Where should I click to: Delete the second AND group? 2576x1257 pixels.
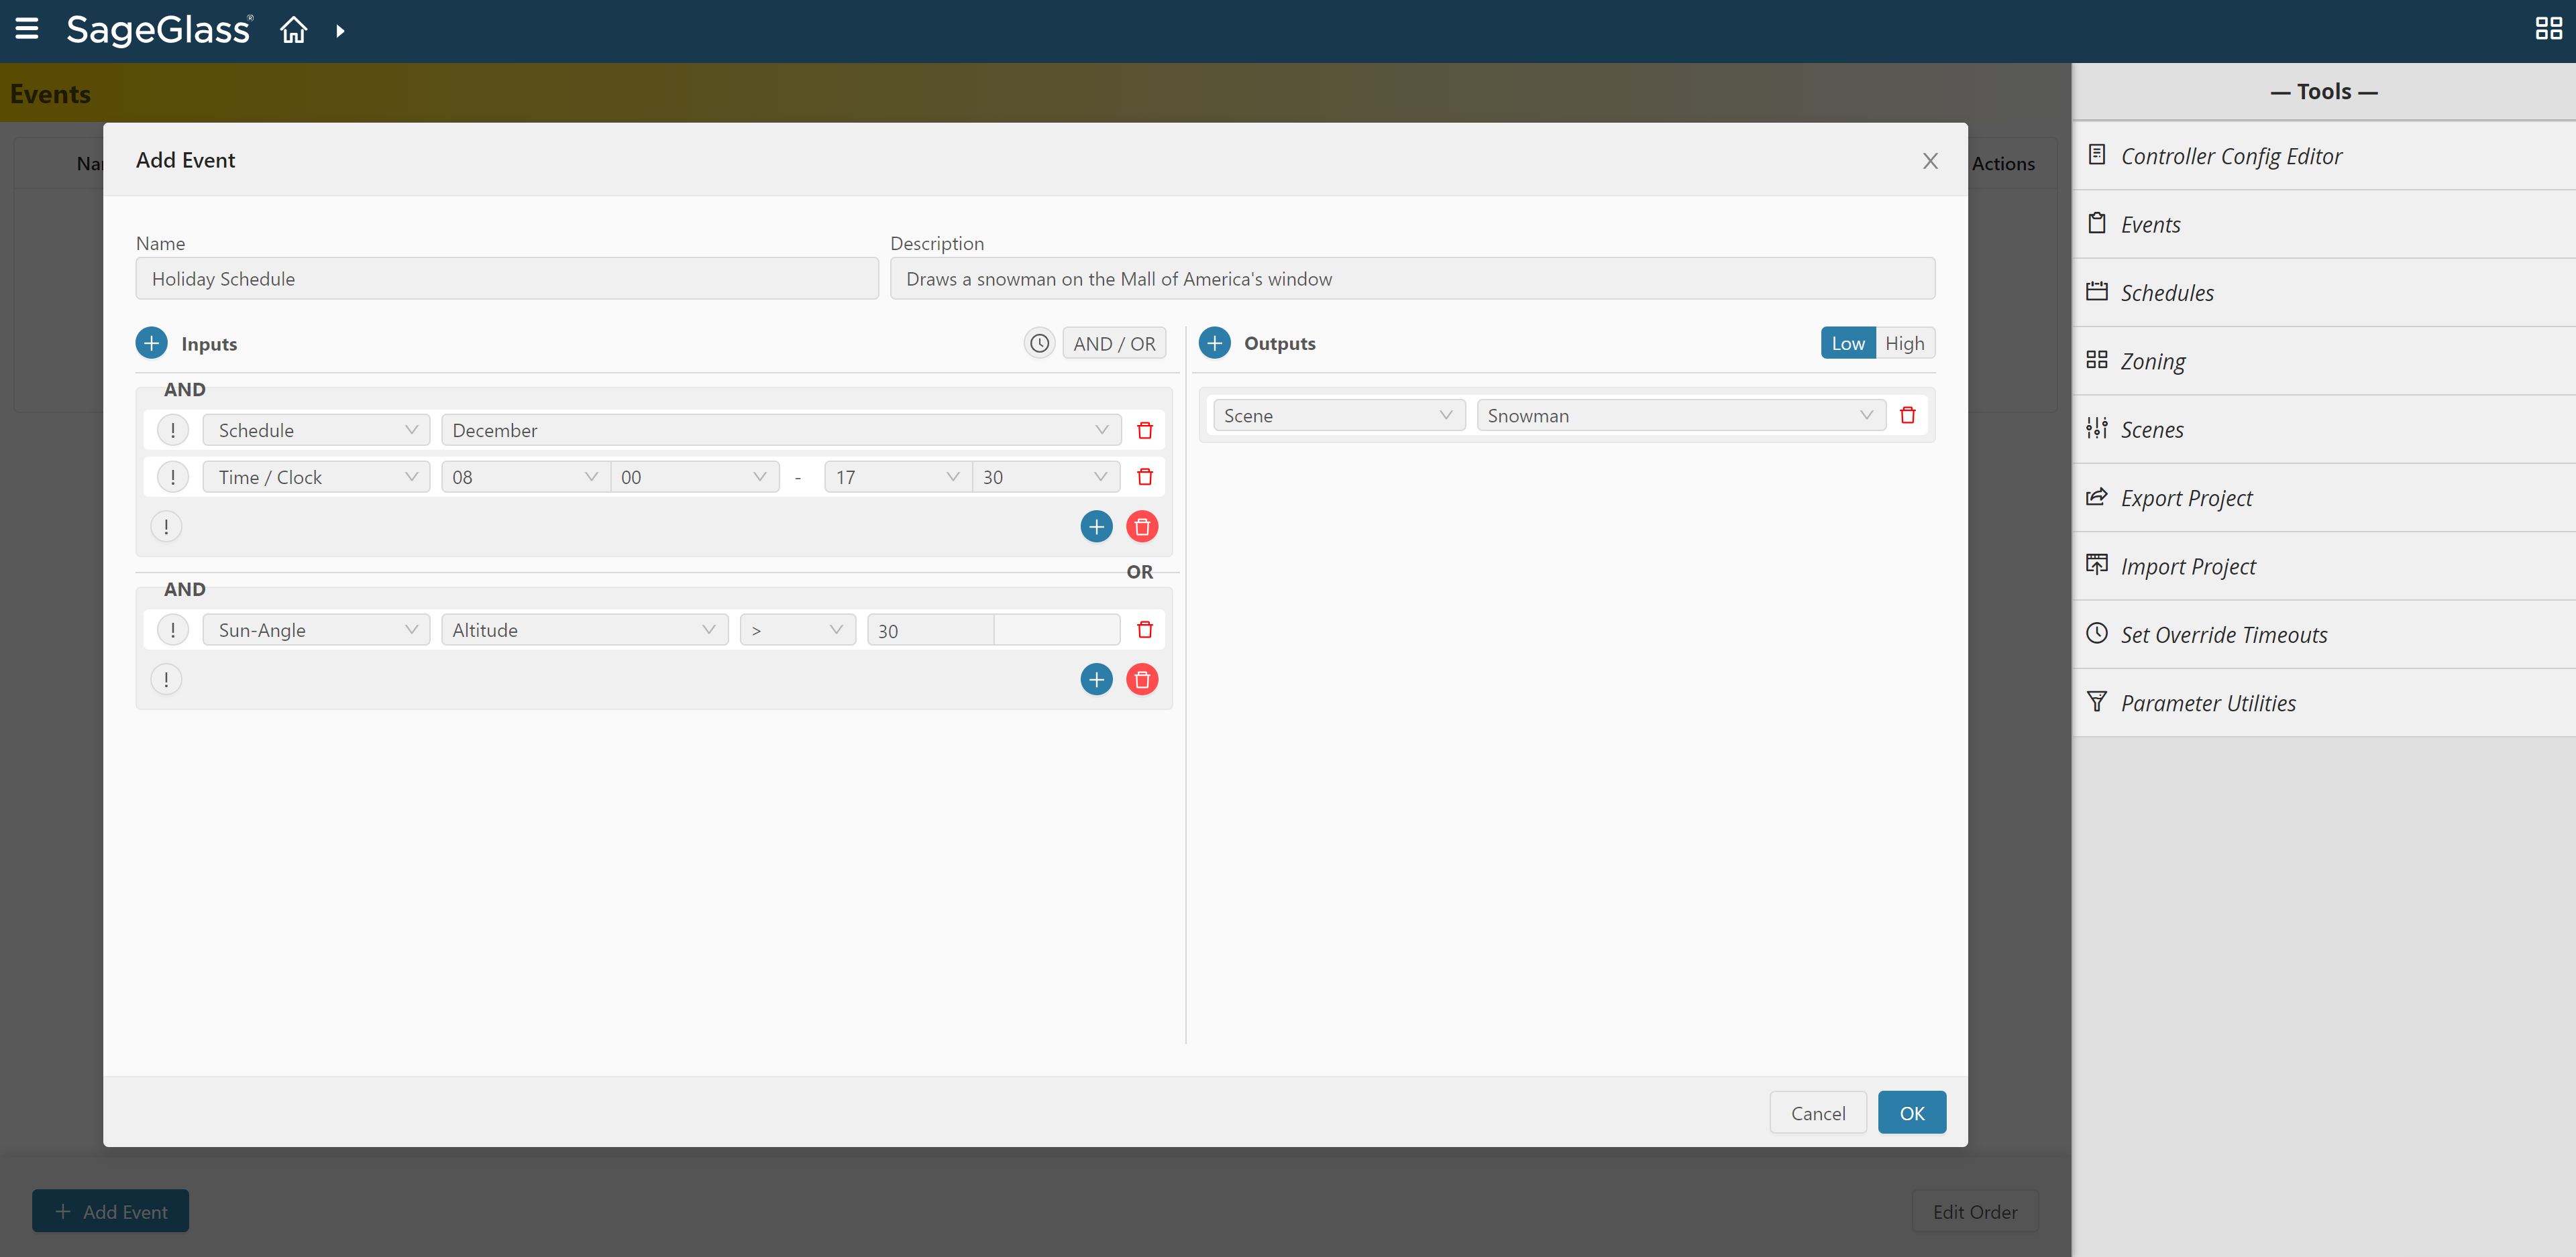(1142, 680)
